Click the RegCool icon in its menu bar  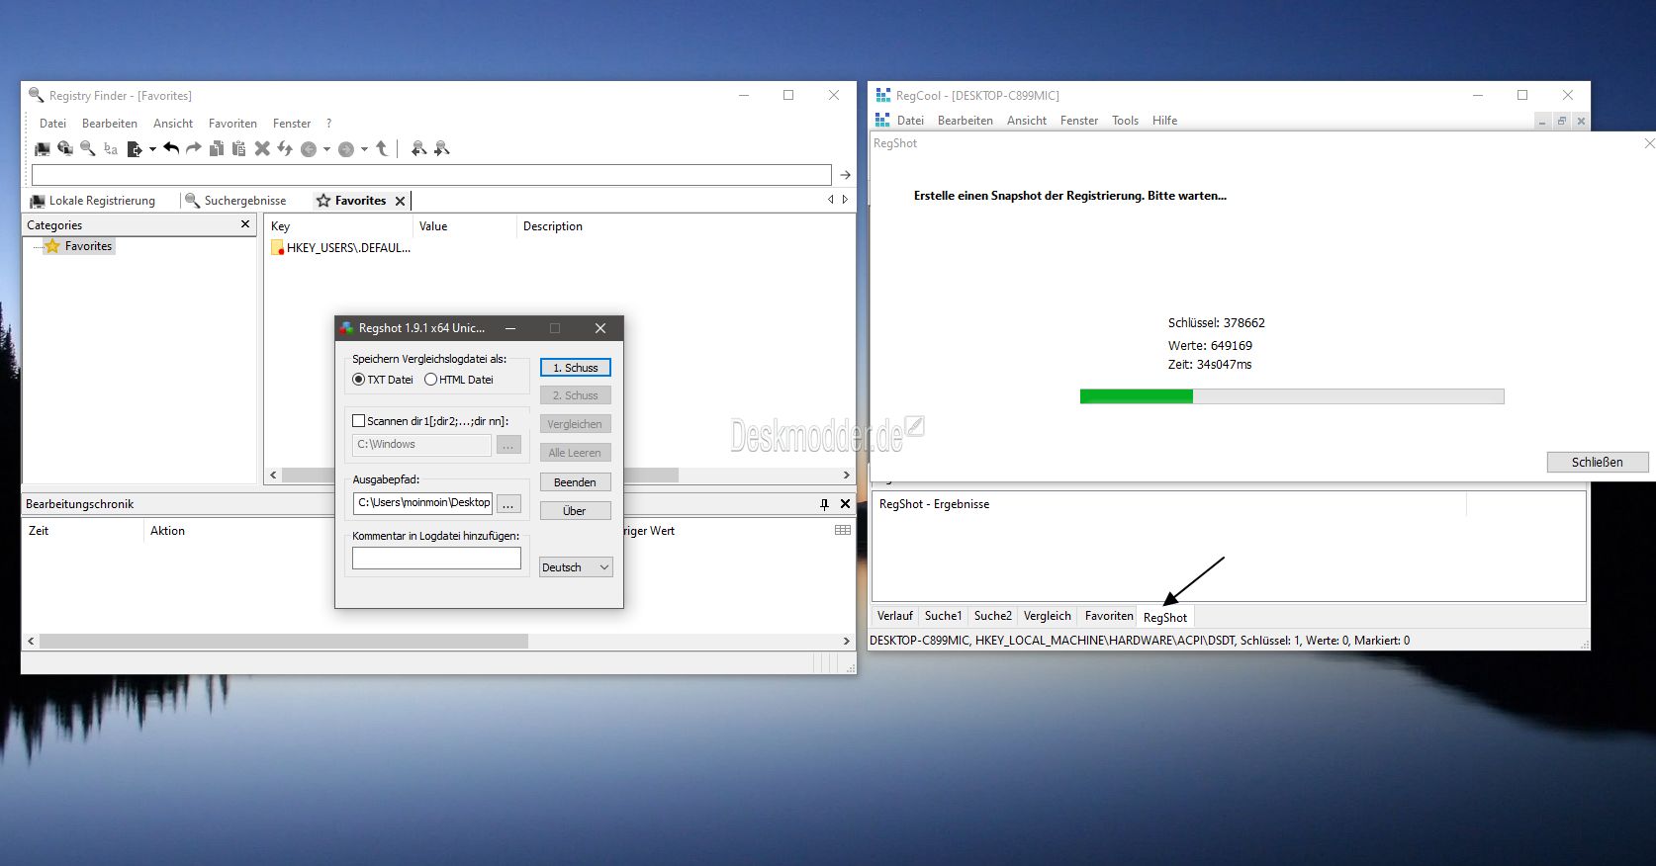(882, 121)
